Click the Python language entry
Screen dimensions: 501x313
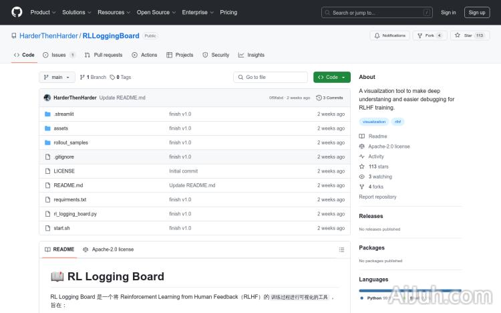[374, 298]
